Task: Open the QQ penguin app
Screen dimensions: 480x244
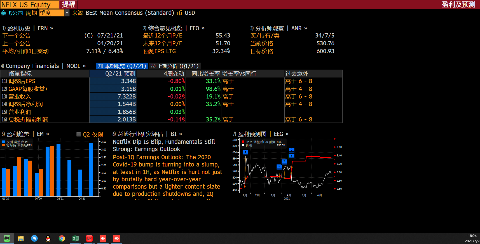Action: (48, 238)
